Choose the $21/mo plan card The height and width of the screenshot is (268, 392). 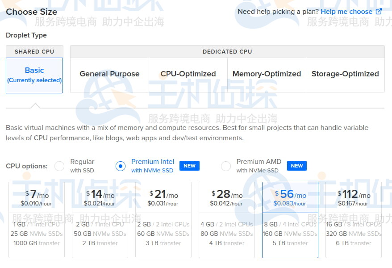pos(163,220)
